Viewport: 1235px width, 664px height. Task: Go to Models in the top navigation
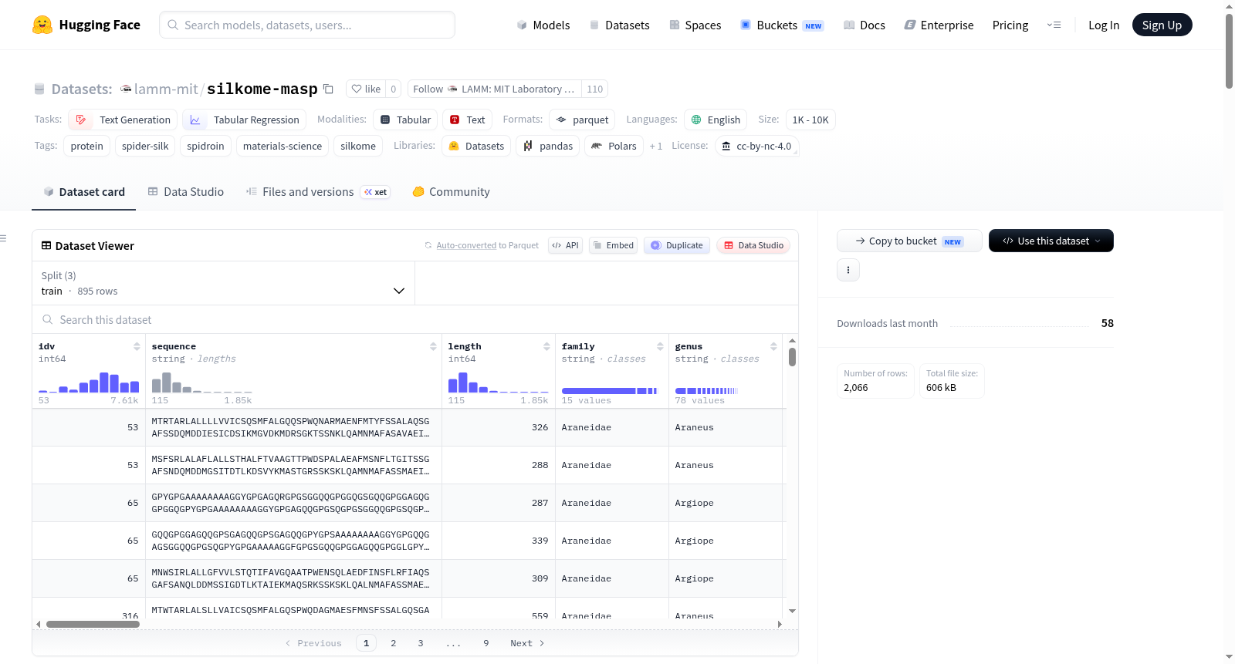543,25
